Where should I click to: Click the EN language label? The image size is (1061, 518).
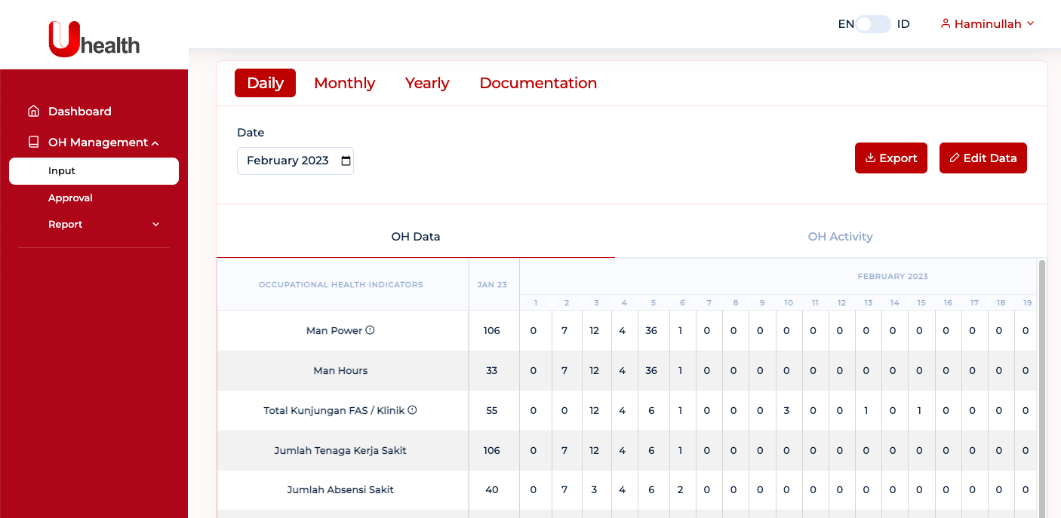pyautogui.click(x=846, y=24)
